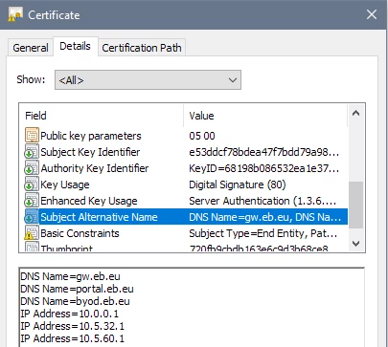Click the field list scrollbar thumb
Image resolution: width=388 pixels, height=347 pixels.
(x=355, y=205)
